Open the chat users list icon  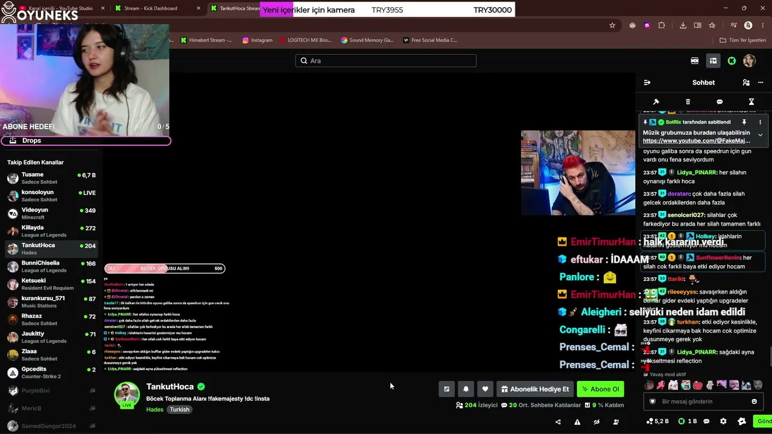coord(746,83)
